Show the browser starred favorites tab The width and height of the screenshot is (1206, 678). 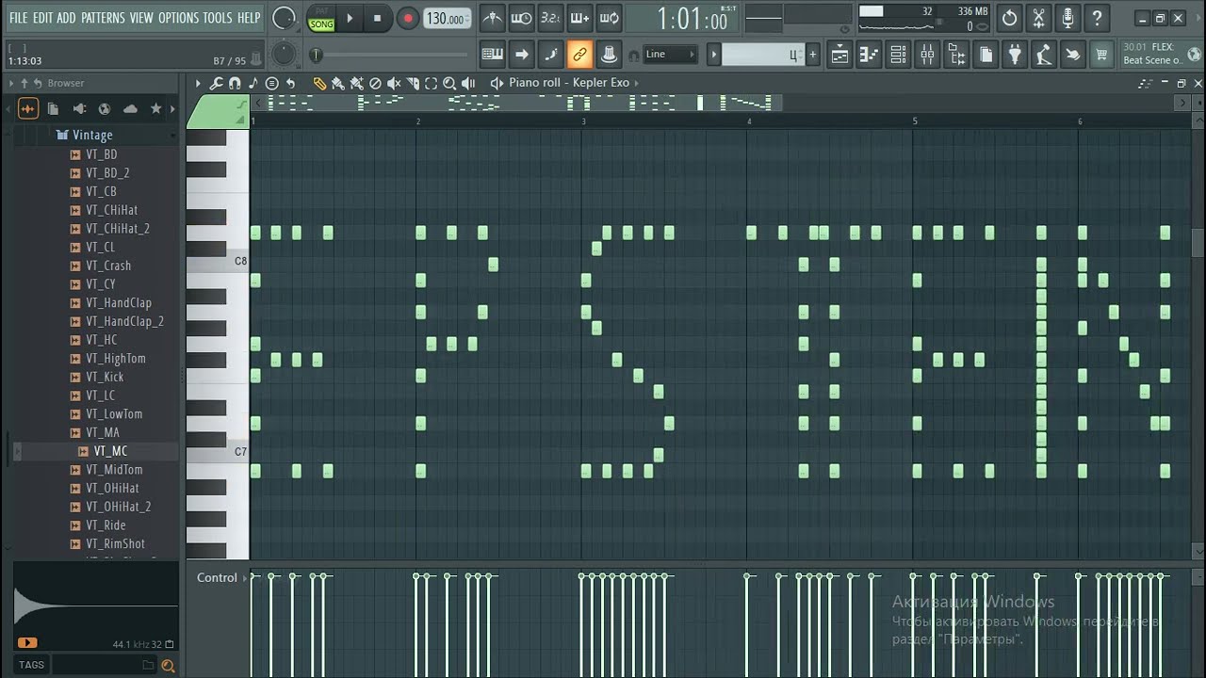click(x=156, y=109)
